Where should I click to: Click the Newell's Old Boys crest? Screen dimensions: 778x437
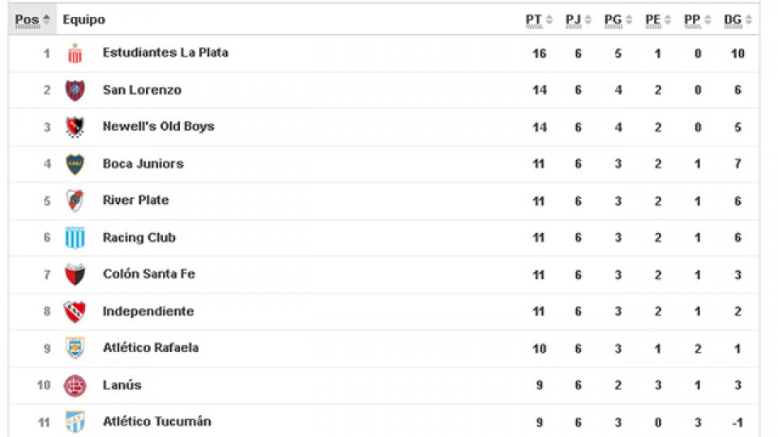coord(75,127)
